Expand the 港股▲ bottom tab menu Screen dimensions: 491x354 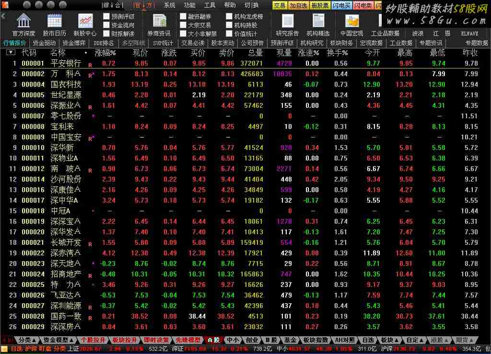tap(439, 340)
